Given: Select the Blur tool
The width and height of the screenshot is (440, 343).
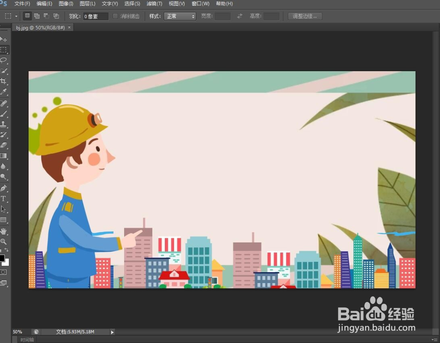Looking at the screenshot, I should [4, 166].
